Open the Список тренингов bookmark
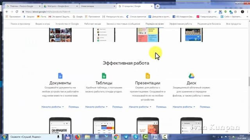Image resolution: width=250 pixels, height=140 pixels. tap(136, 16)
